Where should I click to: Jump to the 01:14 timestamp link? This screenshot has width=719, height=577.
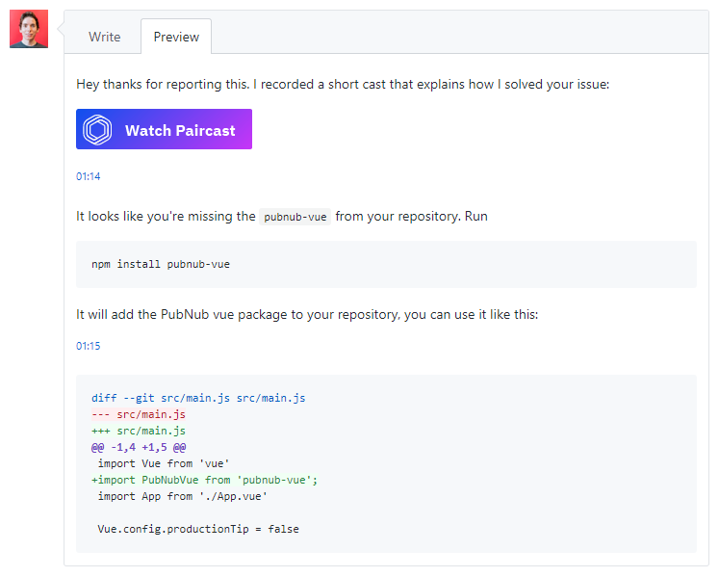(x=88, y=176)
